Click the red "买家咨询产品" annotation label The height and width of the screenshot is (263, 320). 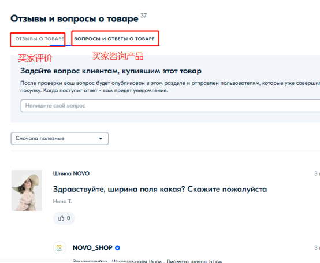click(118, 56)
